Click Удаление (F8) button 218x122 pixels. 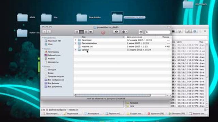(156, 114)
